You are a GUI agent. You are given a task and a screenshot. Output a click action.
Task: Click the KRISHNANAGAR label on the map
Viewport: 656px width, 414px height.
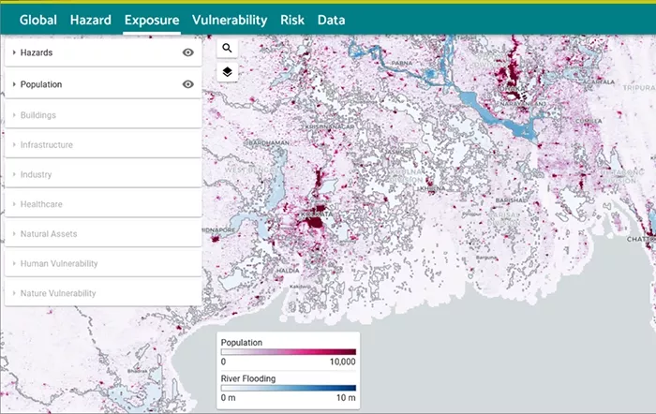(330, 126)
